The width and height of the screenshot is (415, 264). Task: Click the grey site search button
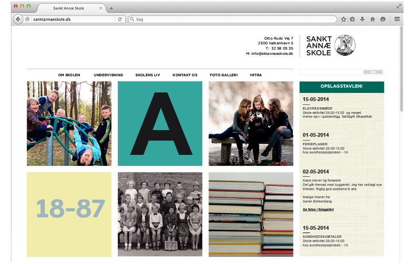(373, 72)
